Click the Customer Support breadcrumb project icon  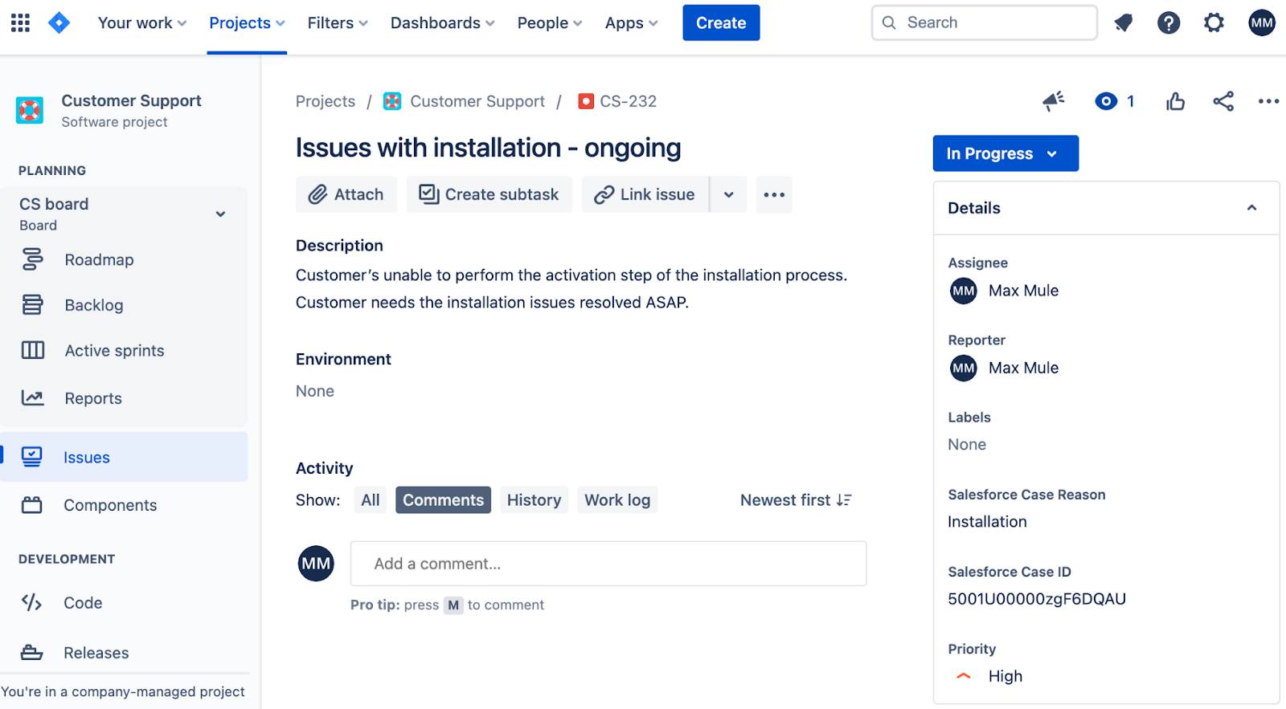click(392, 101)
